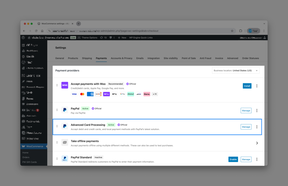The width and height of the screenshot is (288, 186).
Task: Open WP Engine Quick Links
Action: coord(141,38)
